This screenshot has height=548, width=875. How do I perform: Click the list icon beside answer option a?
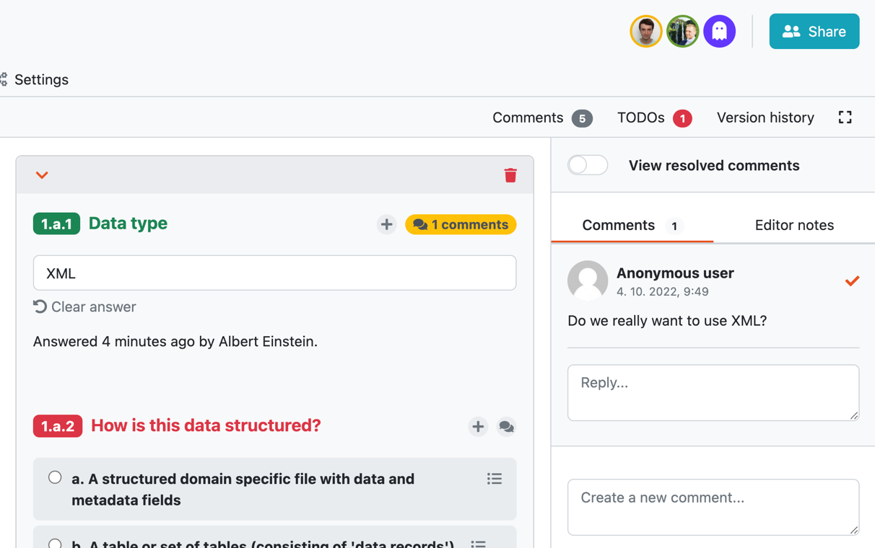point(495,478)
